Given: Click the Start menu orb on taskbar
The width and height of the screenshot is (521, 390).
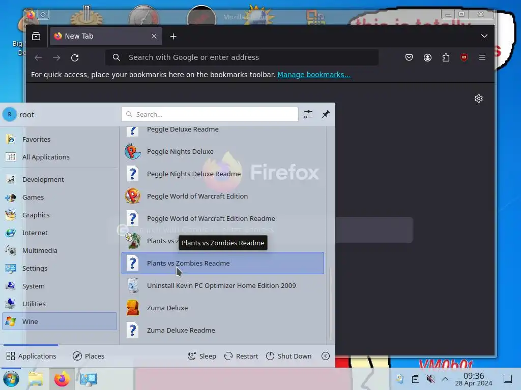Looking at the screenshot, I should [x=11, y=379].
